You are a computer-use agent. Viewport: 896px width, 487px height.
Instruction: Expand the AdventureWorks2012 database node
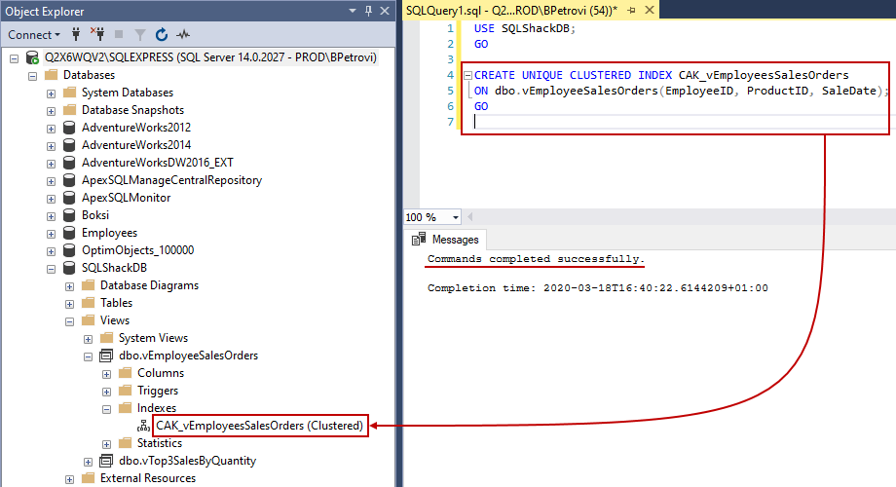pyautogui.click(x=51, y=128)
